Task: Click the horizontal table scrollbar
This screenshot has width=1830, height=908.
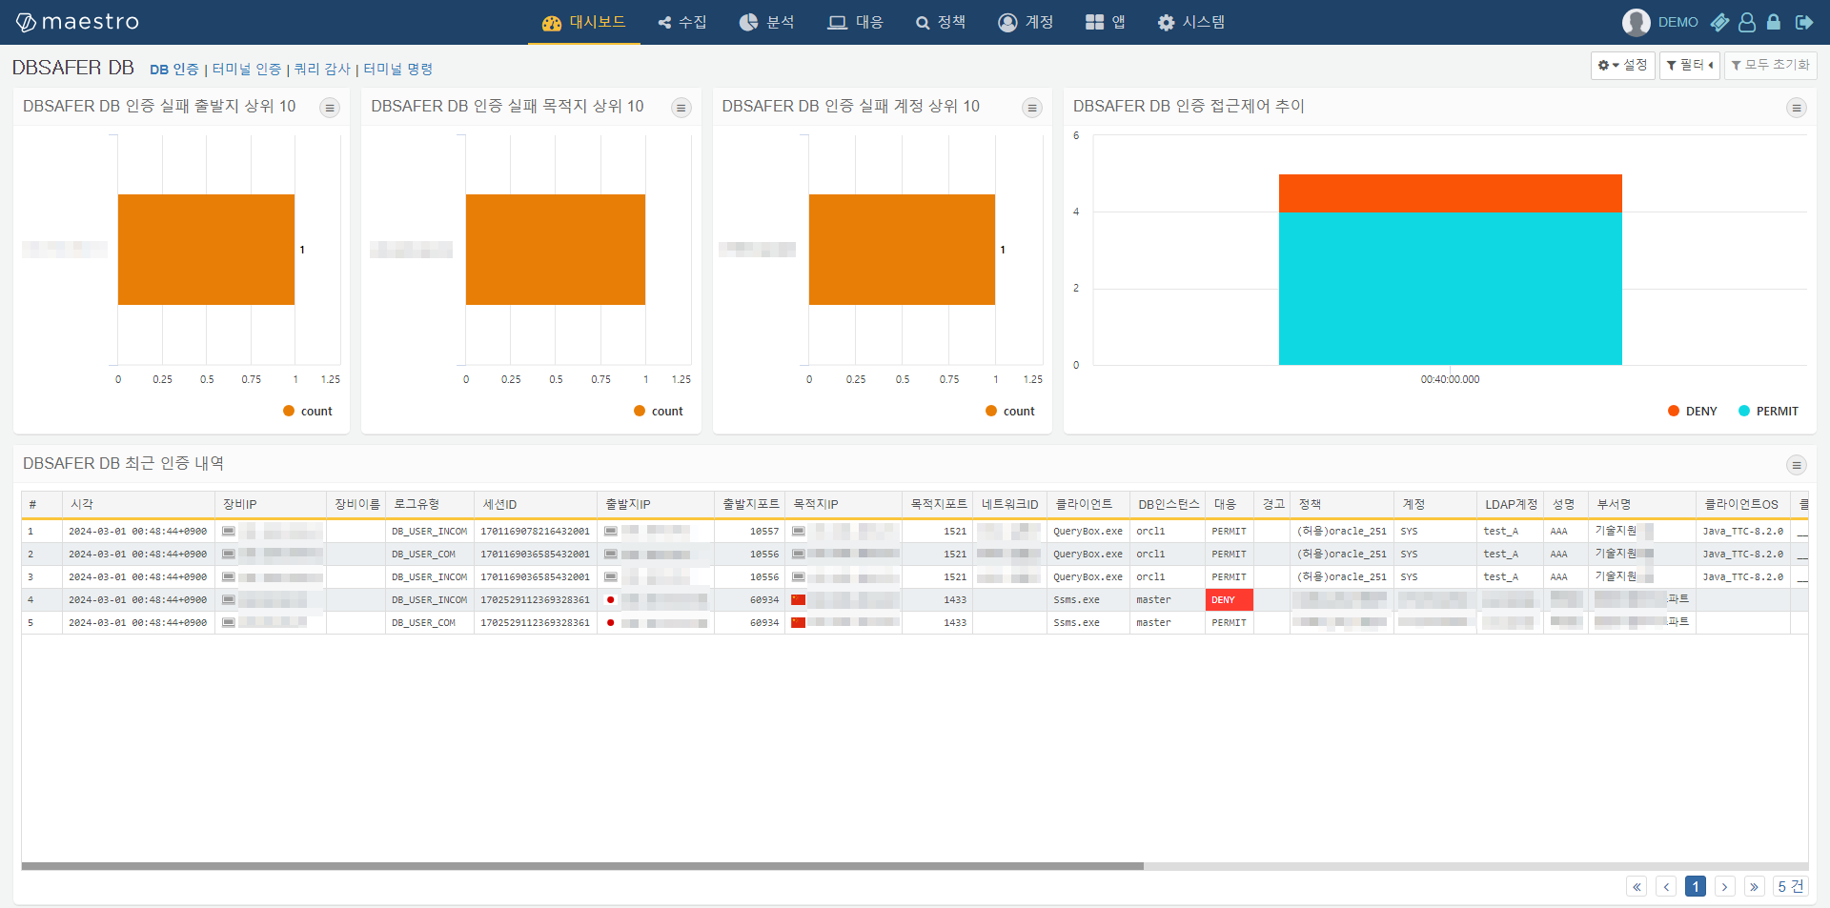Action: 582,866
